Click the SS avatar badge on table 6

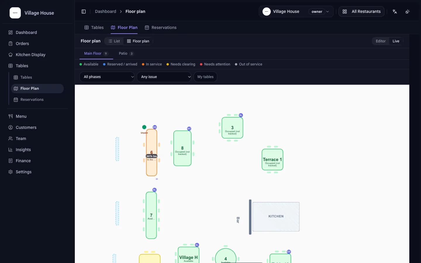coord(155,127)
